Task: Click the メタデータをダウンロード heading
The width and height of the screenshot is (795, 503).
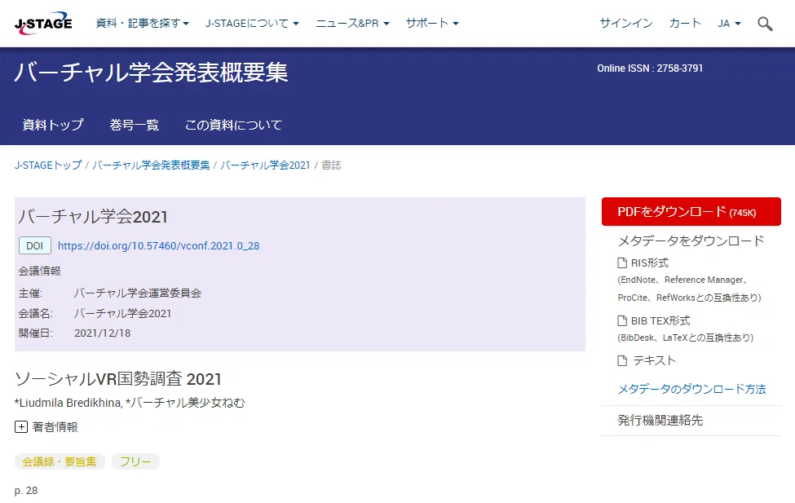Action: [691, 240]
